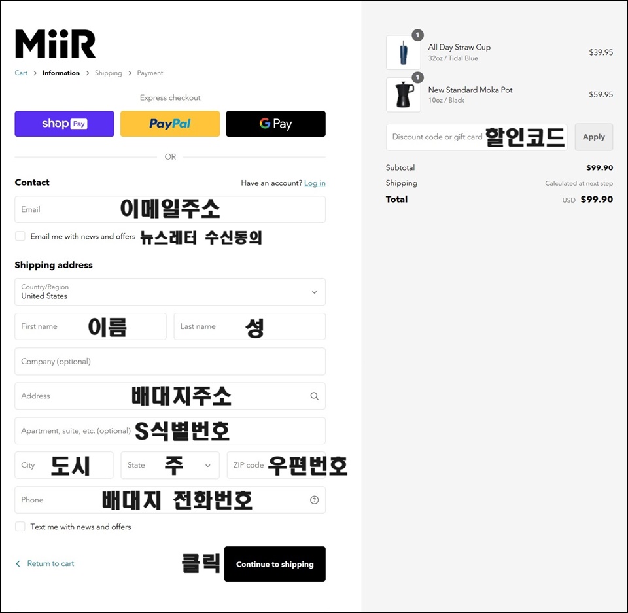Click the Shipping breadcrumb step
This screenshot has height=613, width=628.
coord(108,73)
